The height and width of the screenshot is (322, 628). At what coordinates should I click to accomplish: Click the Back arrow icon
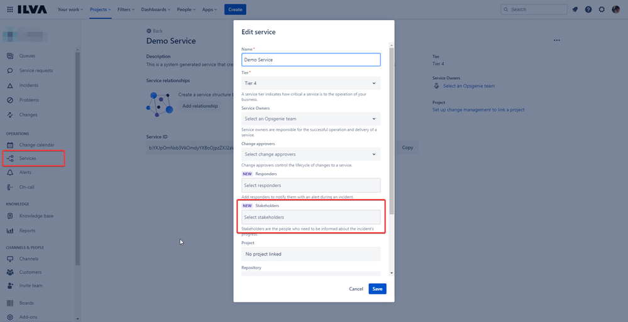click(x=149, y=31)
